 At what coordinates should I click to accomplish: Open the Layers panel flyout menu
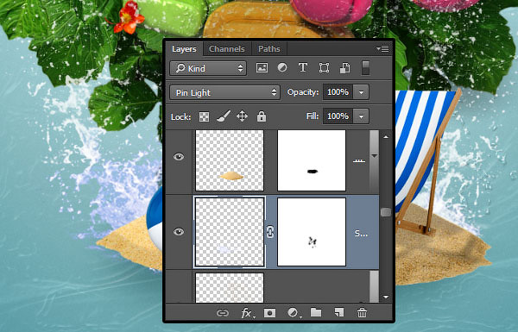(382, 49)
